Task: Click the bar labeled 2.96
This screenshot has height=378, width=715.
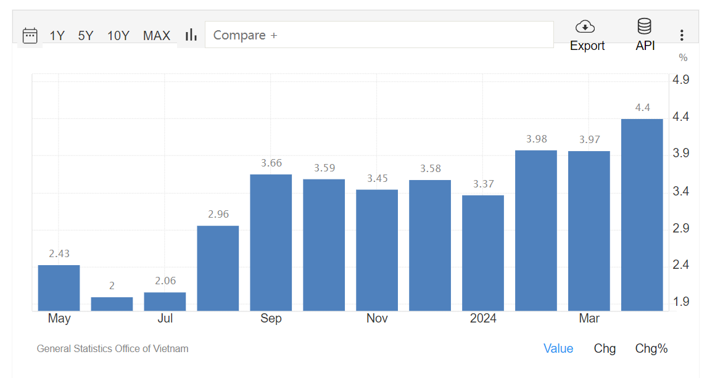Action: pos(218,268)
